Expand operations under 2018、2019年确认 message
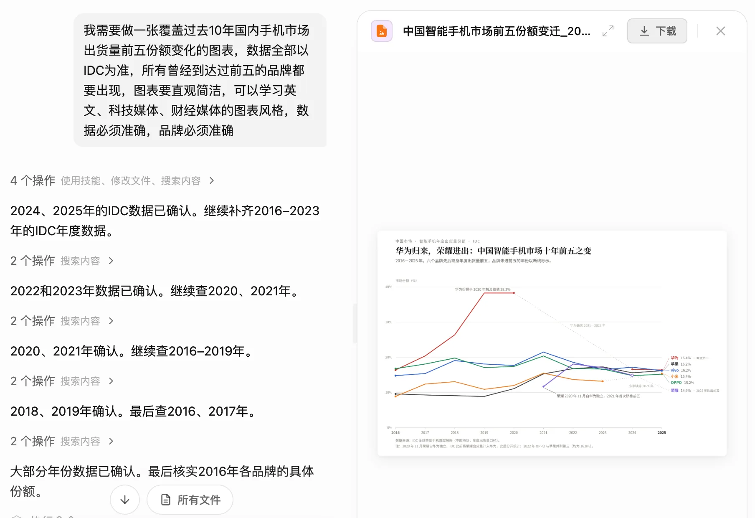The width and height of the screenshot is (755, 518). 62,441
